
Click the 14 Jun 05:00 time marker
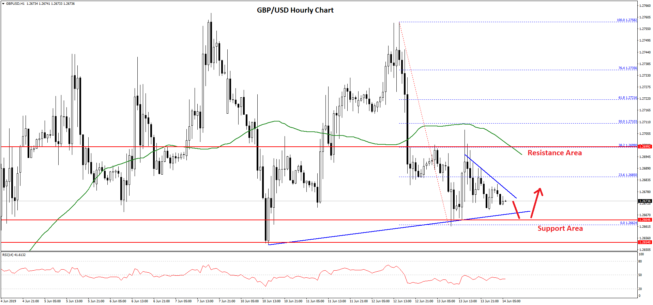click(511, 301)
